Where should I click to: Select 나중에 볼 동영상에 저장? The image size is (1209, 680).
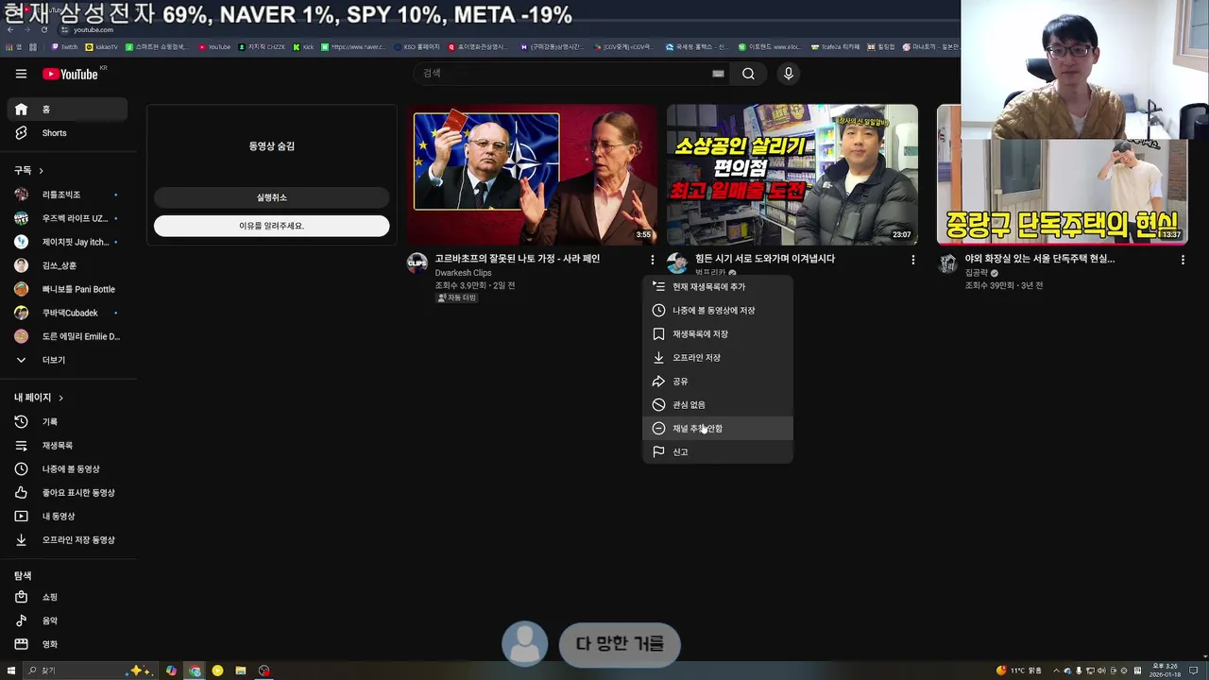[718, 311]
